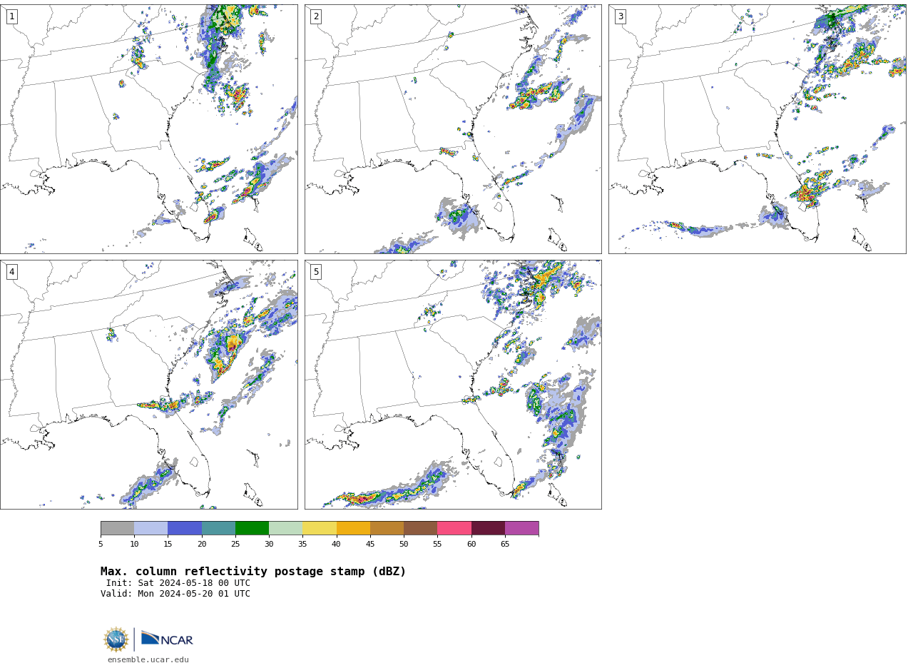
Task: Click the teal 20-25 dBZ swatch
Action: click(x=218, y=528)
